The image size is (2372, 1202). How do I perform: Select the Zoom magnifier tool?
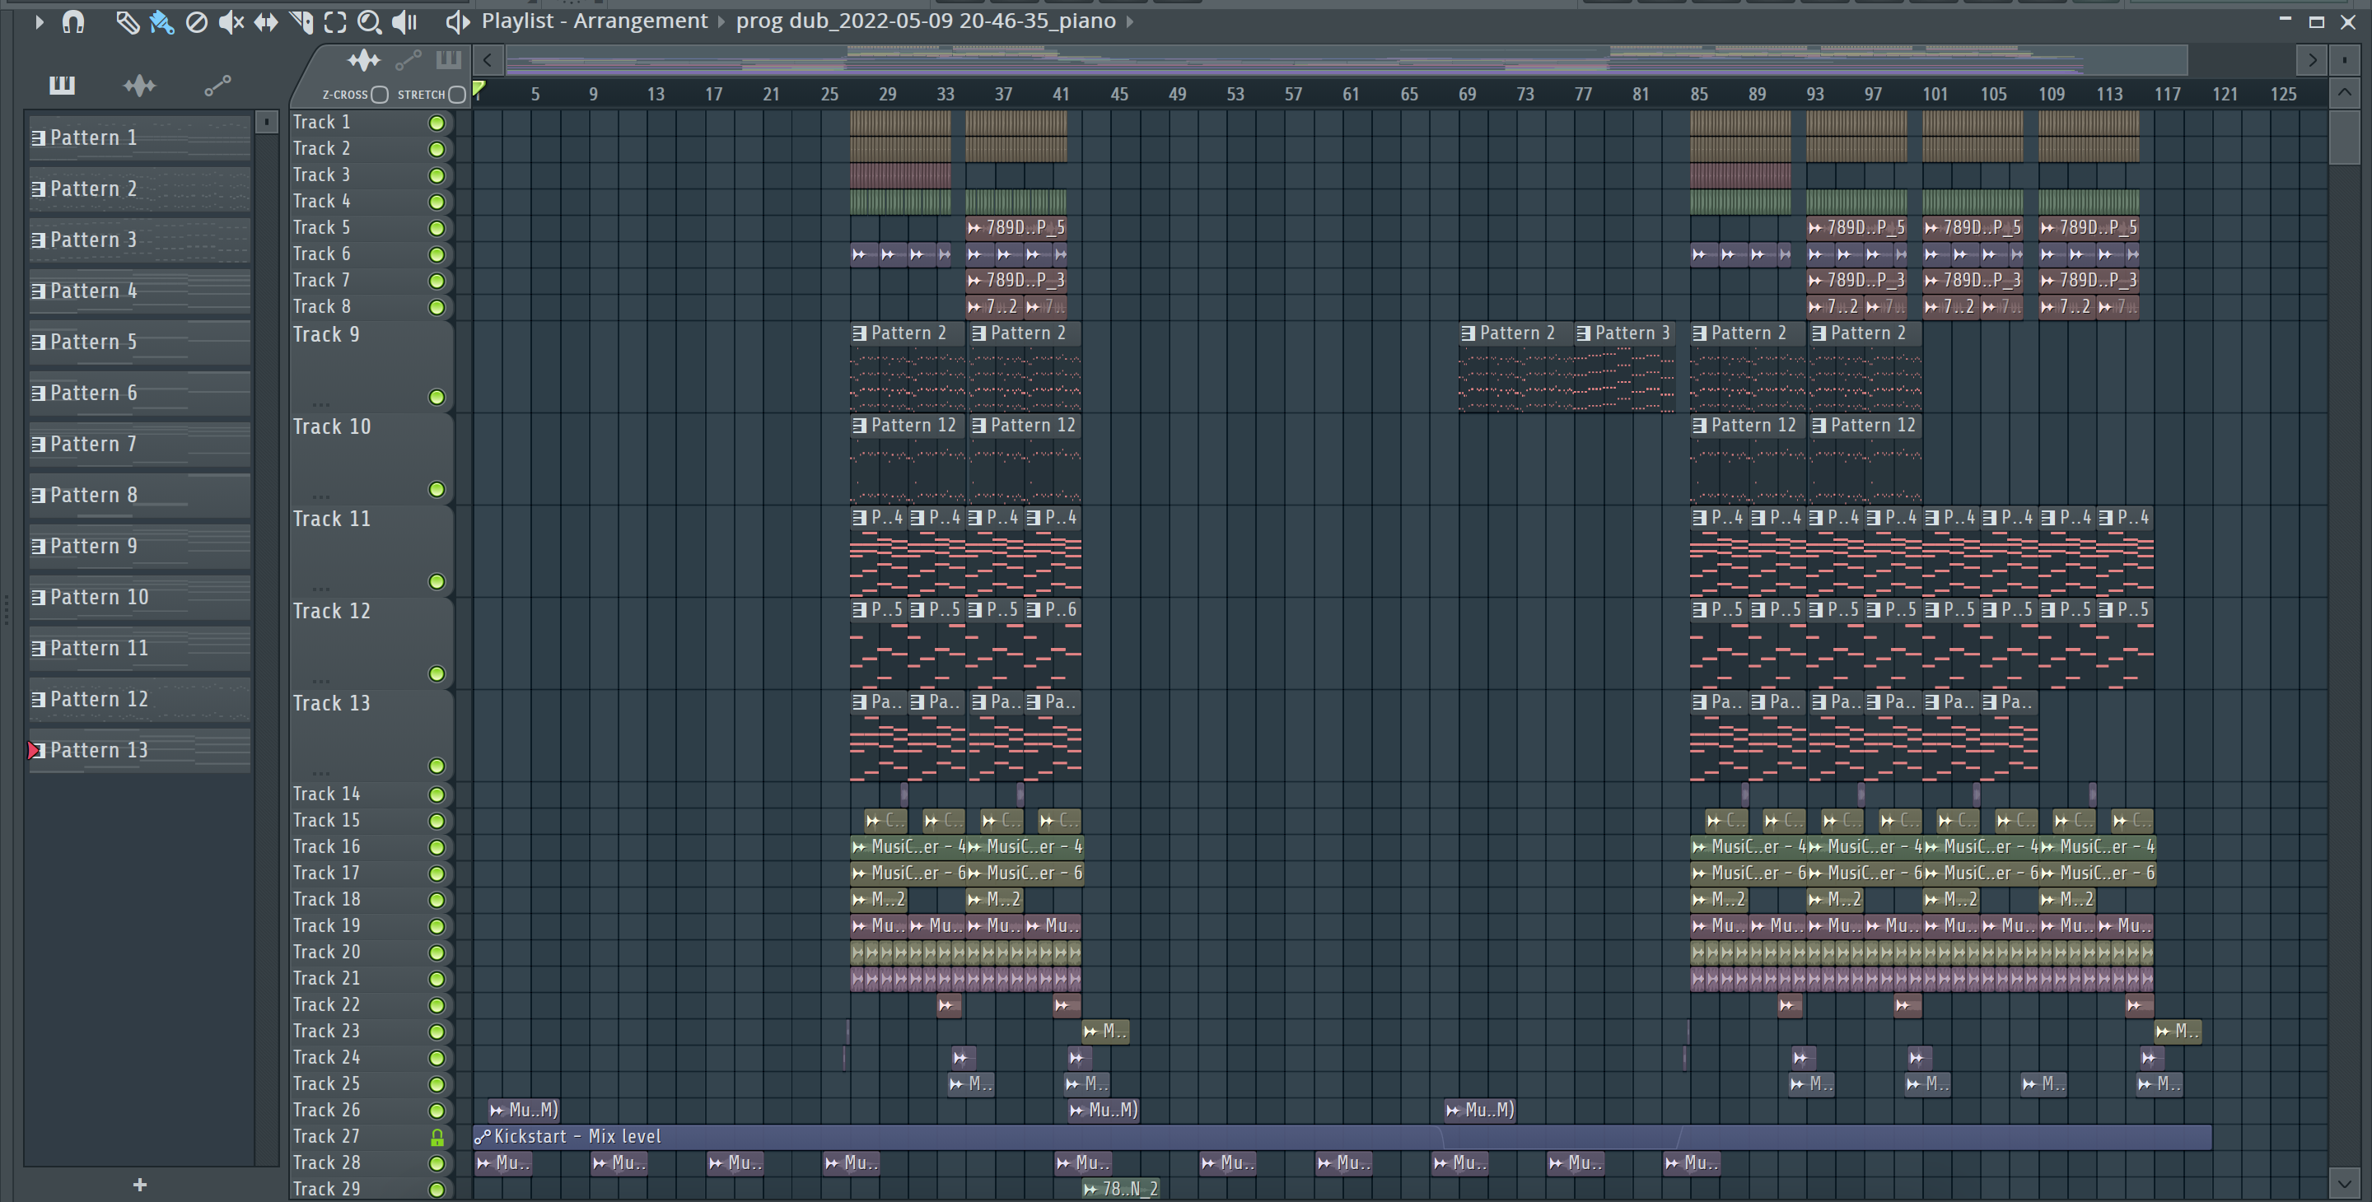(x=369, y=22)
